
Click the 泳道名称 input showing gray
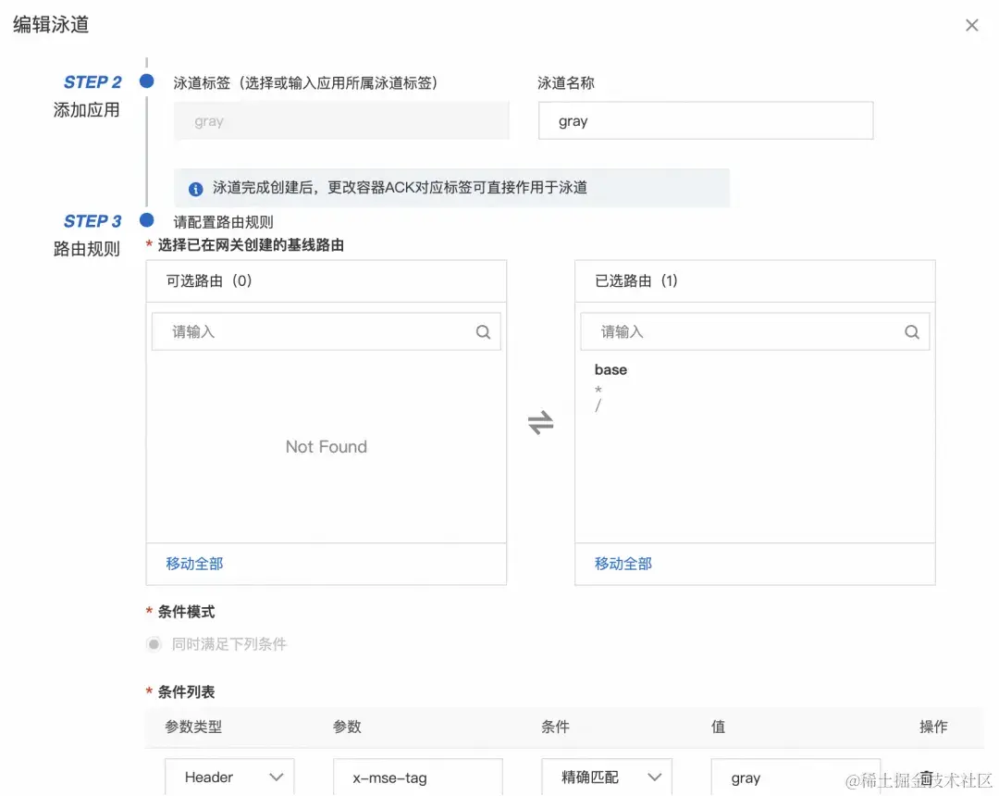coord(706,120)
